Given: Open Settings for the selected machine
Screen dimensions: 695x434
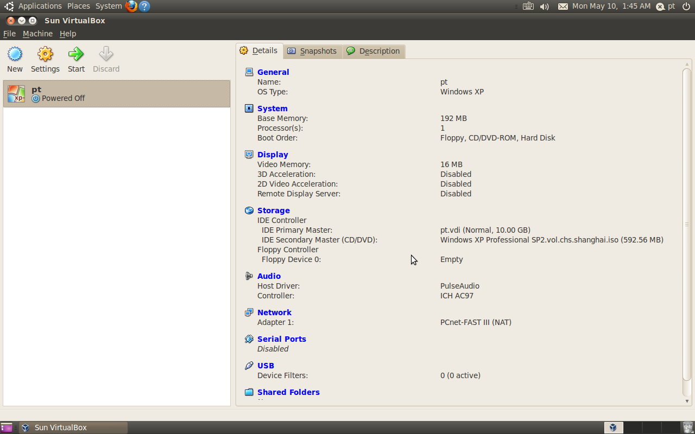Looking at the screenshot, I should click(x=45, y=60).
